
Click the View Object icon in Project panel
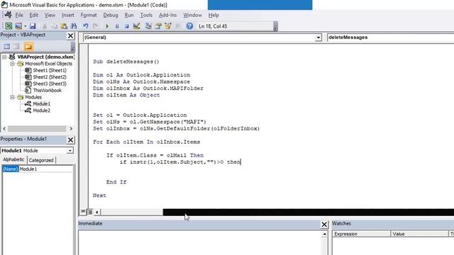[x=16, y=47]
